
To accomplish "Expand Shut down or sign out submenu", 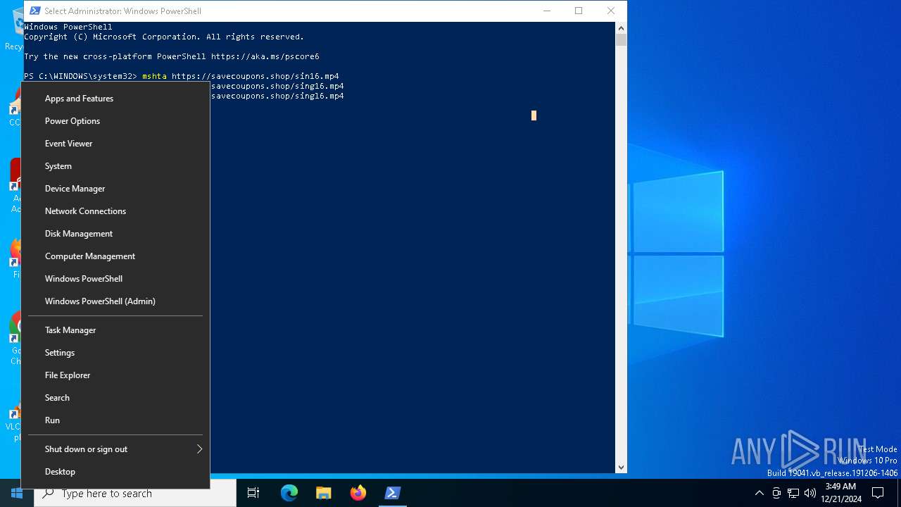I will 115,449.
